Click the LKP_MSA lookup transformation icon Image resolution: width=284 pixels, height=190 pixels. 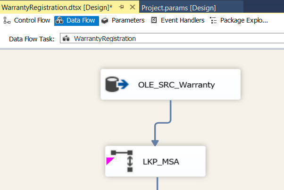(121, 161)
